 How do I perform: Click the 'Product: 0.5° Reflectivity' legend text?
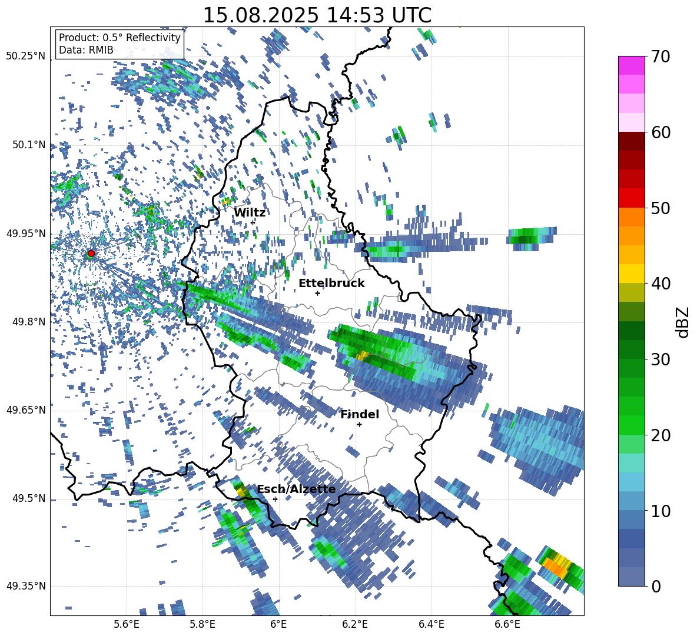coord(120,38)
